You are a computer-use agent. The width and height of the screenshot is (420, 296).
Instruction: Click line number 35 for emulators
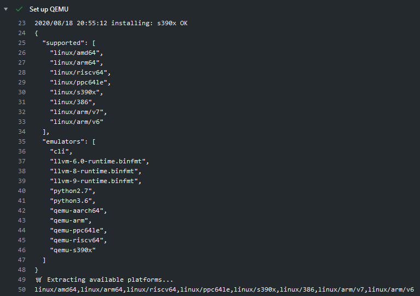point(22,141)
